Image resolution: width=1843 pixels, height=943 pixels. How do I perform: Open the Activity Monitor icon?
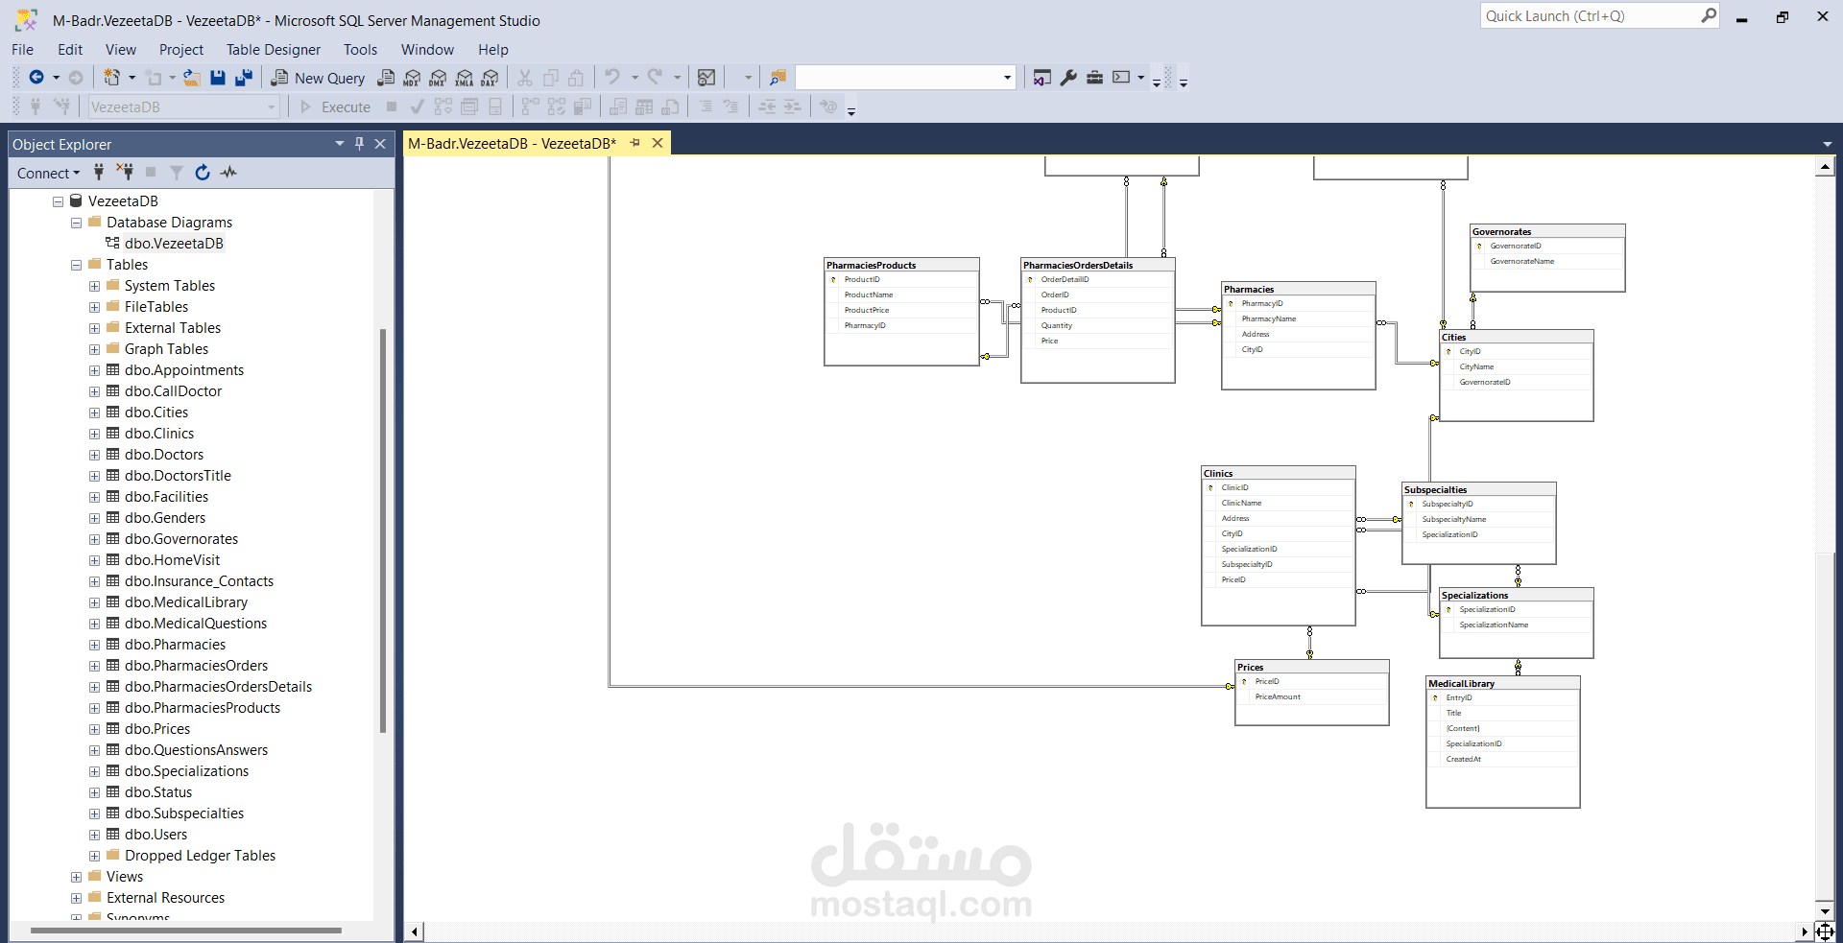pos(228,173)
